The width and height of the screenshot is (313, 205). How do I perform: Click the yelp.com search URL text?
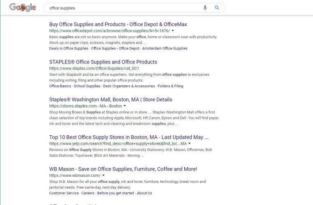pyautogui.click(x=118, y=143)
